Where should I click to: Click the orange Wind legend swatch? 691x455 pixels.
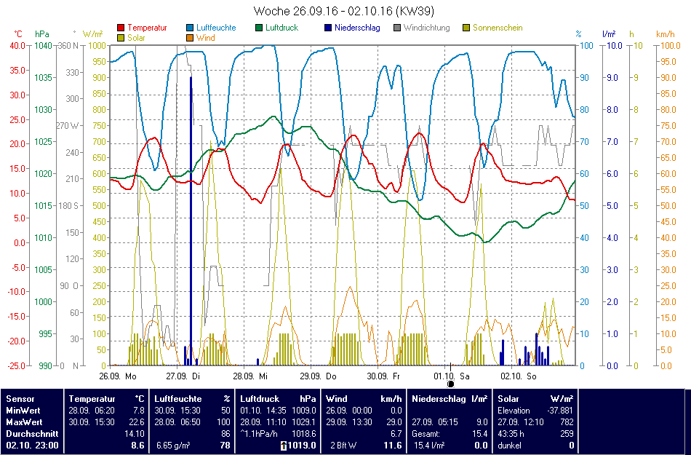pyautogui.click(x=190, y=38)
